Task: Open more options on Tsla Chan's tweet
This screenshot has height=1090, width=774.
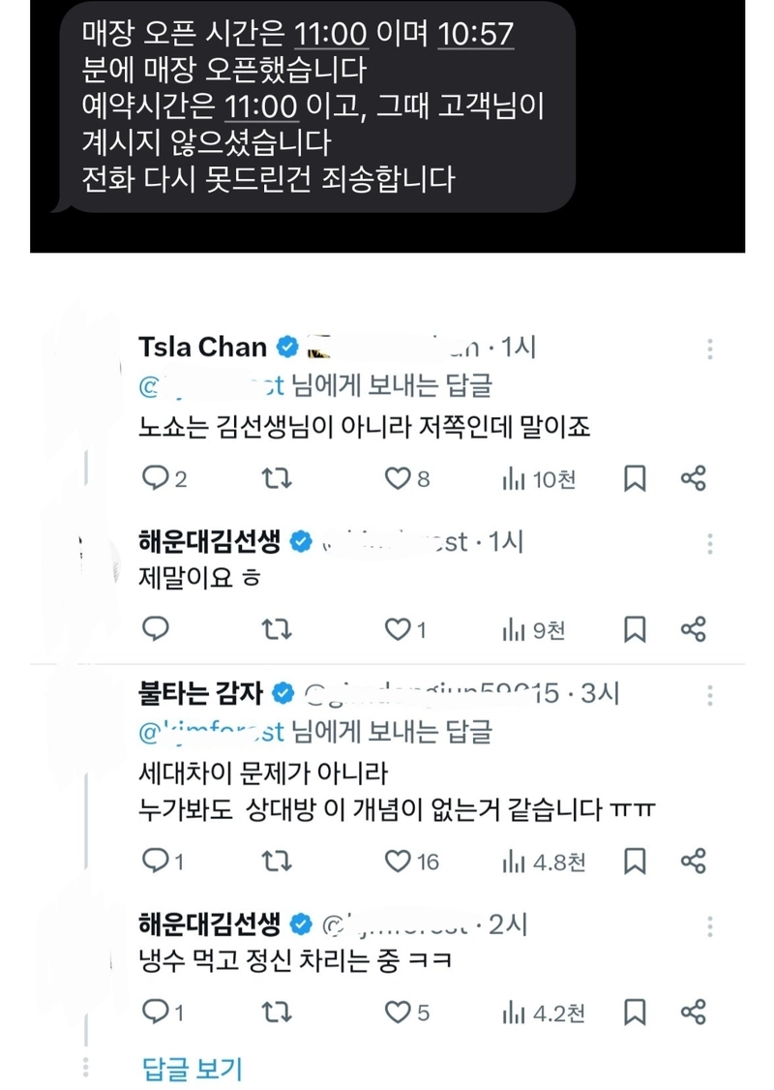Action: [x=710, y=348]
